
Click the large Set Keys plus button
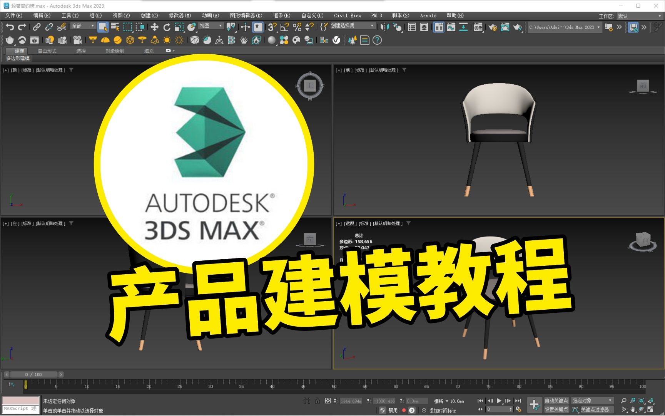pos(534,404)
